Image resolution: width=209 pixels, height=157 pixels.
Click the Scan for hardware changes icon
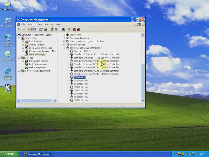point(63,29)
